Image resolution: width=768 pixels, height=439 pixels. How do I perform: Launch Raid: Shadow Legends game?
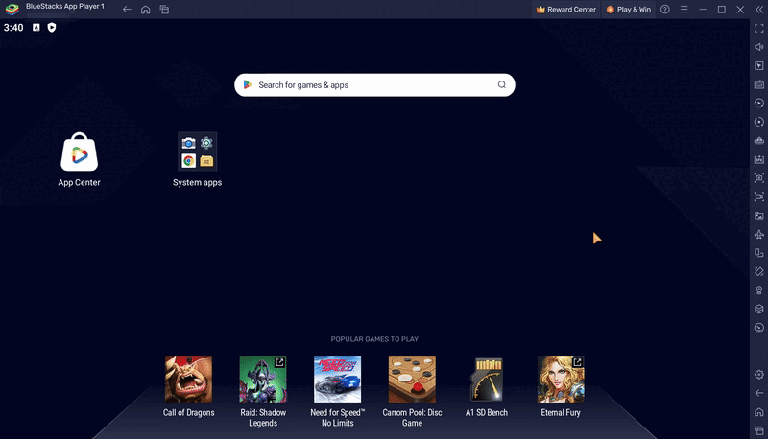tap(263, 379)
